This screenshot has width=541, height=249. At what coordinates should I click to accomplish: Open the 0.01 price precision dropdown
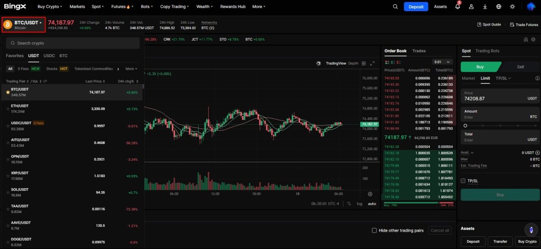point(442,62)
